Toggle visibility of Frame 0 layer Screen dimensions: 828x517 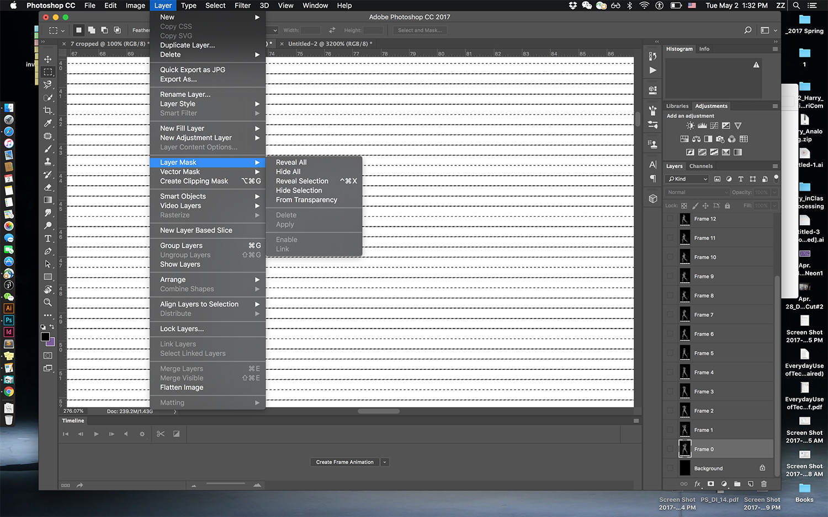(x=670, y=449)
